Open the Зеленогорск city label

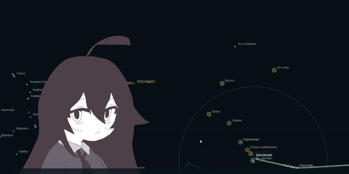click(x=146, y=81)
